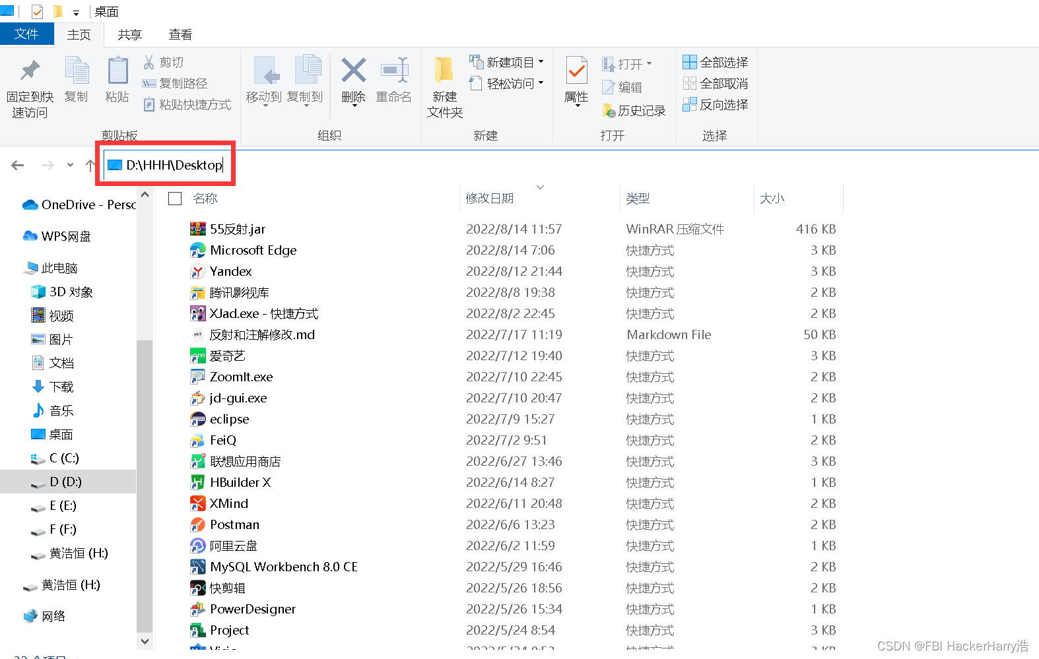Select the Postman shortcut
Screen dimensions: 1039x659
coord(224,524)
